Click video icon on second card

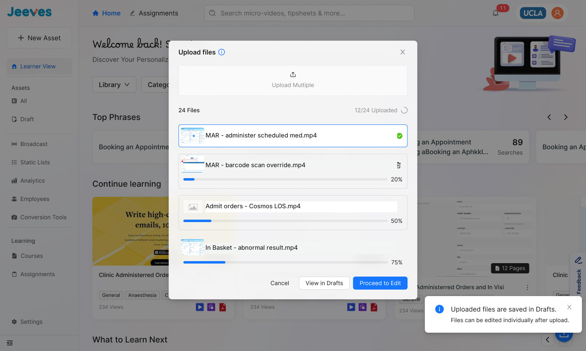pyautogui.click(x=351, y=307)
